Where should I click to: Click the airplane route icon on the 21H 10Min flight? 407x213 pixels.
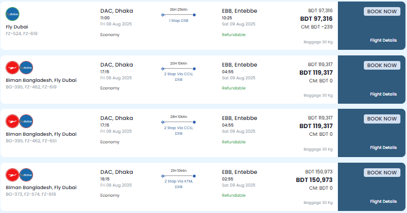(163, 176)
